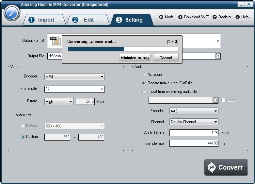Open the Download SWF menu item

point(193,17)
